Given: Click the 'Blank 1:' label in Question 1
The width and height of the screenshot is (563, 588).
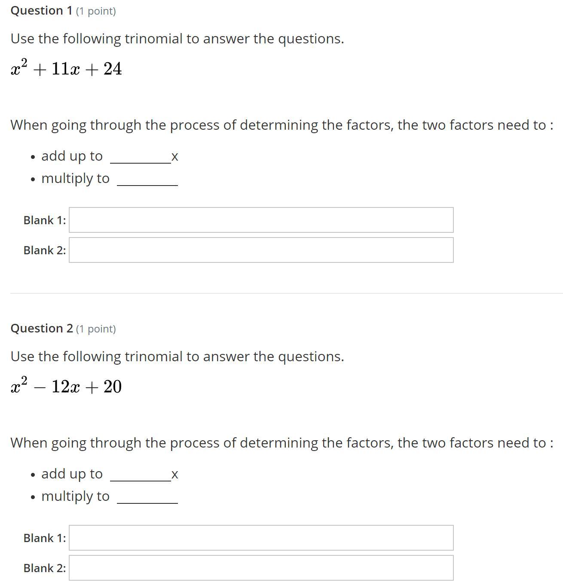Looking at the screenshot, I should coord(45,220).
